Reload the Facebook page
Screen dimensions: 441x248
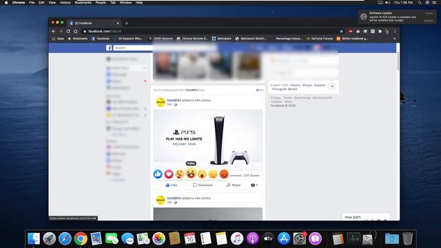tap(68, 31)
